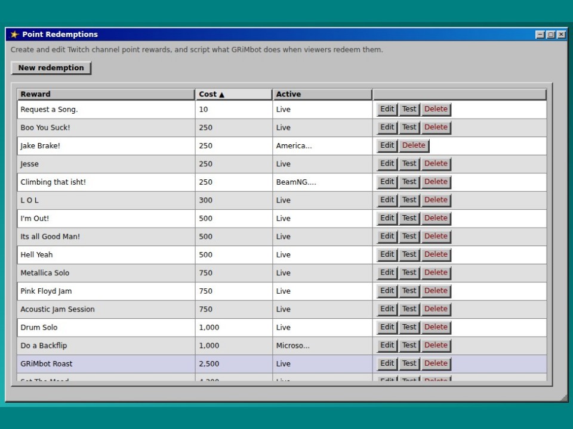
Task: Delete Its all Good Man! reward
Action: [x=436, y=237]
